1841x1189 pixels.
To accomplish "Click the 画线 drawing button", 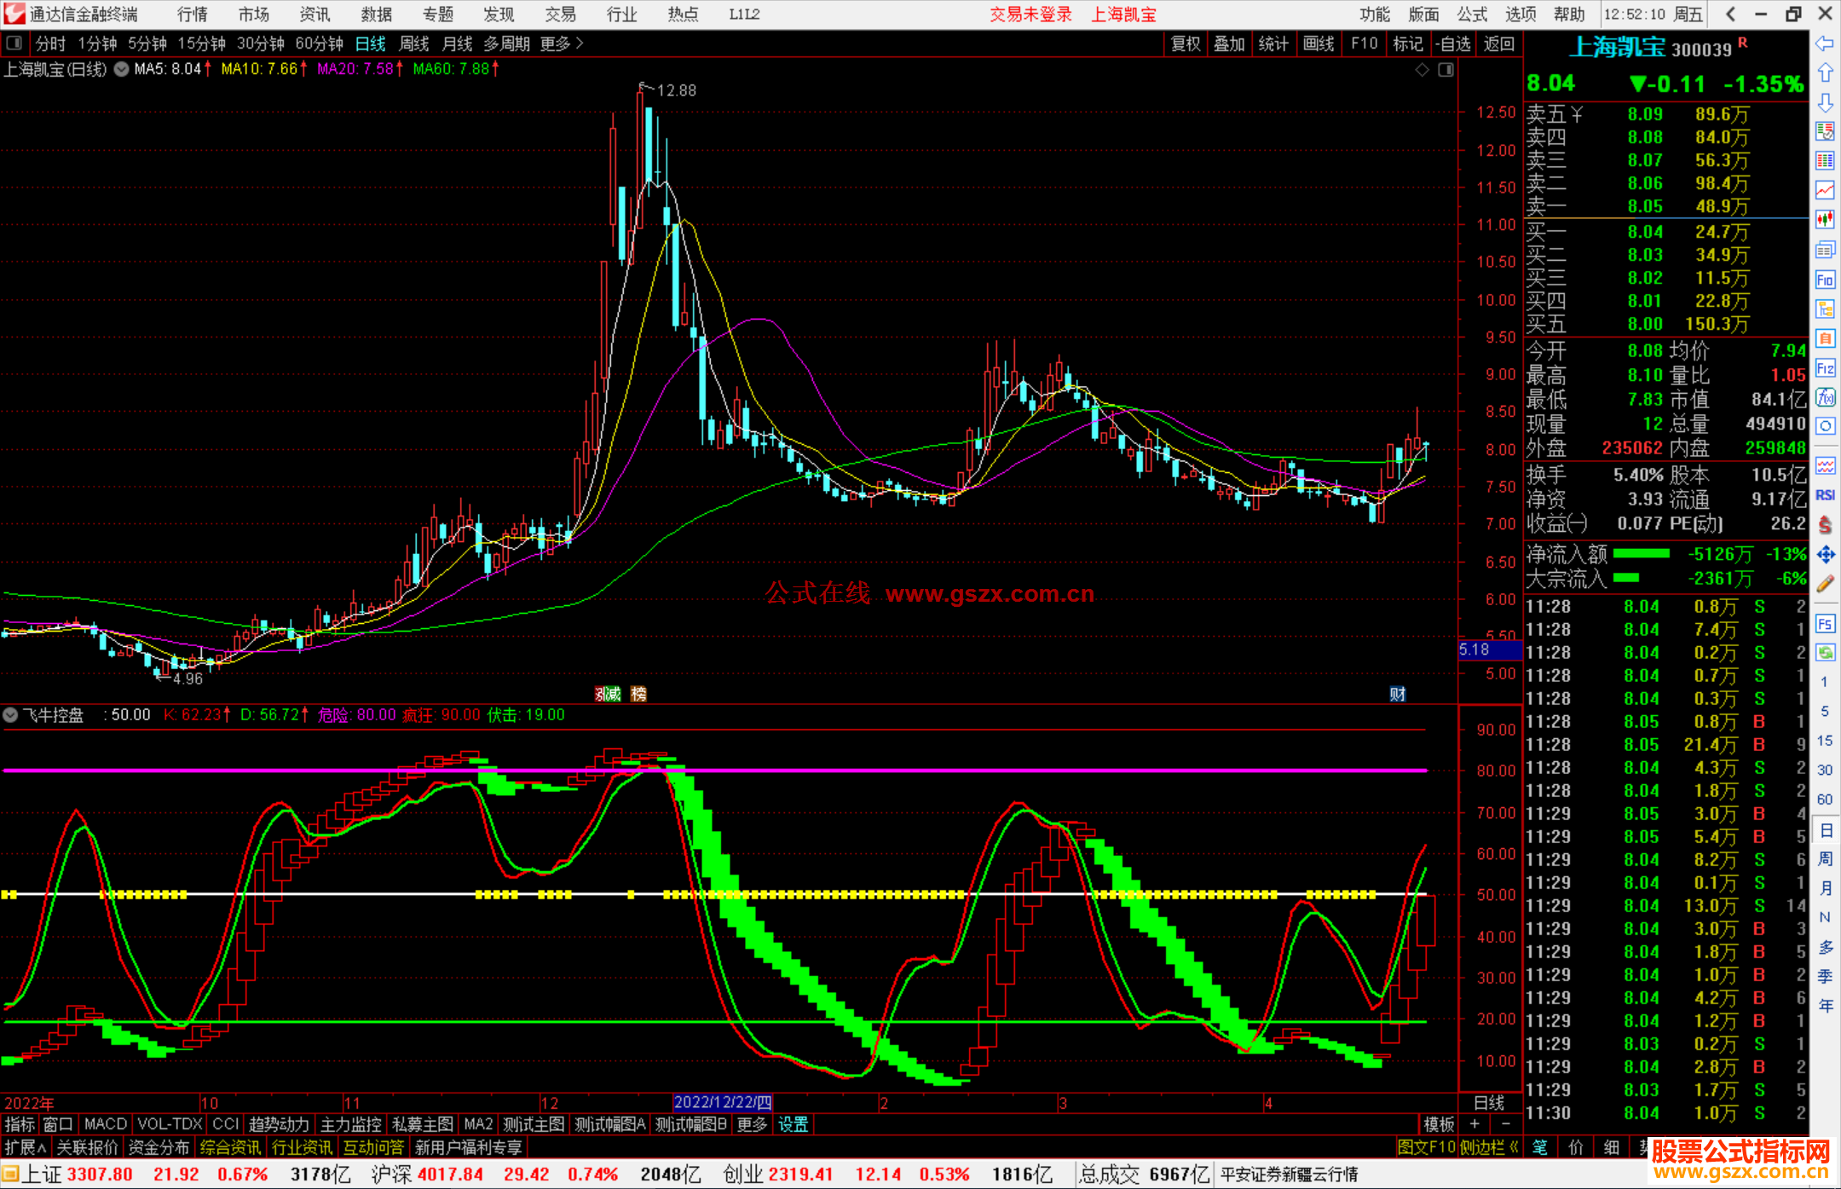I will pos(1319,43).
